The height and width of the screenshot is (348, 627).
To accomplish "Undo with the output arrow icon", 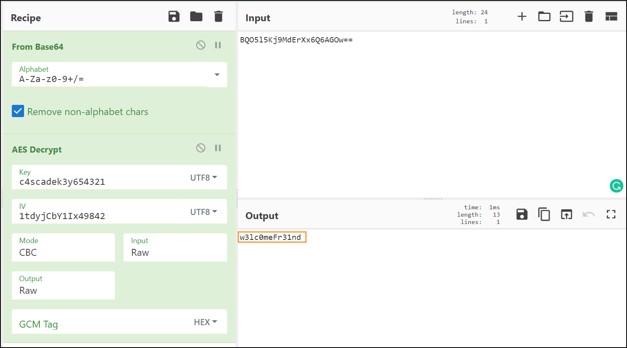I will click(589, 214).
